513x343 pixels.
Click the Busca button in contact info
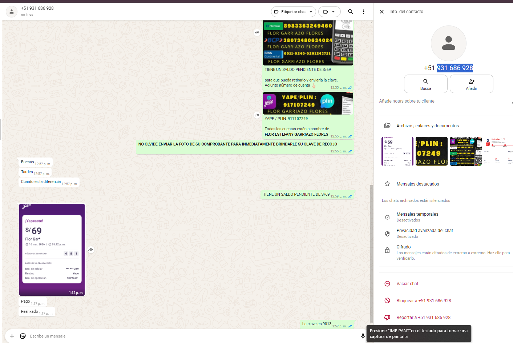point(425,84)
